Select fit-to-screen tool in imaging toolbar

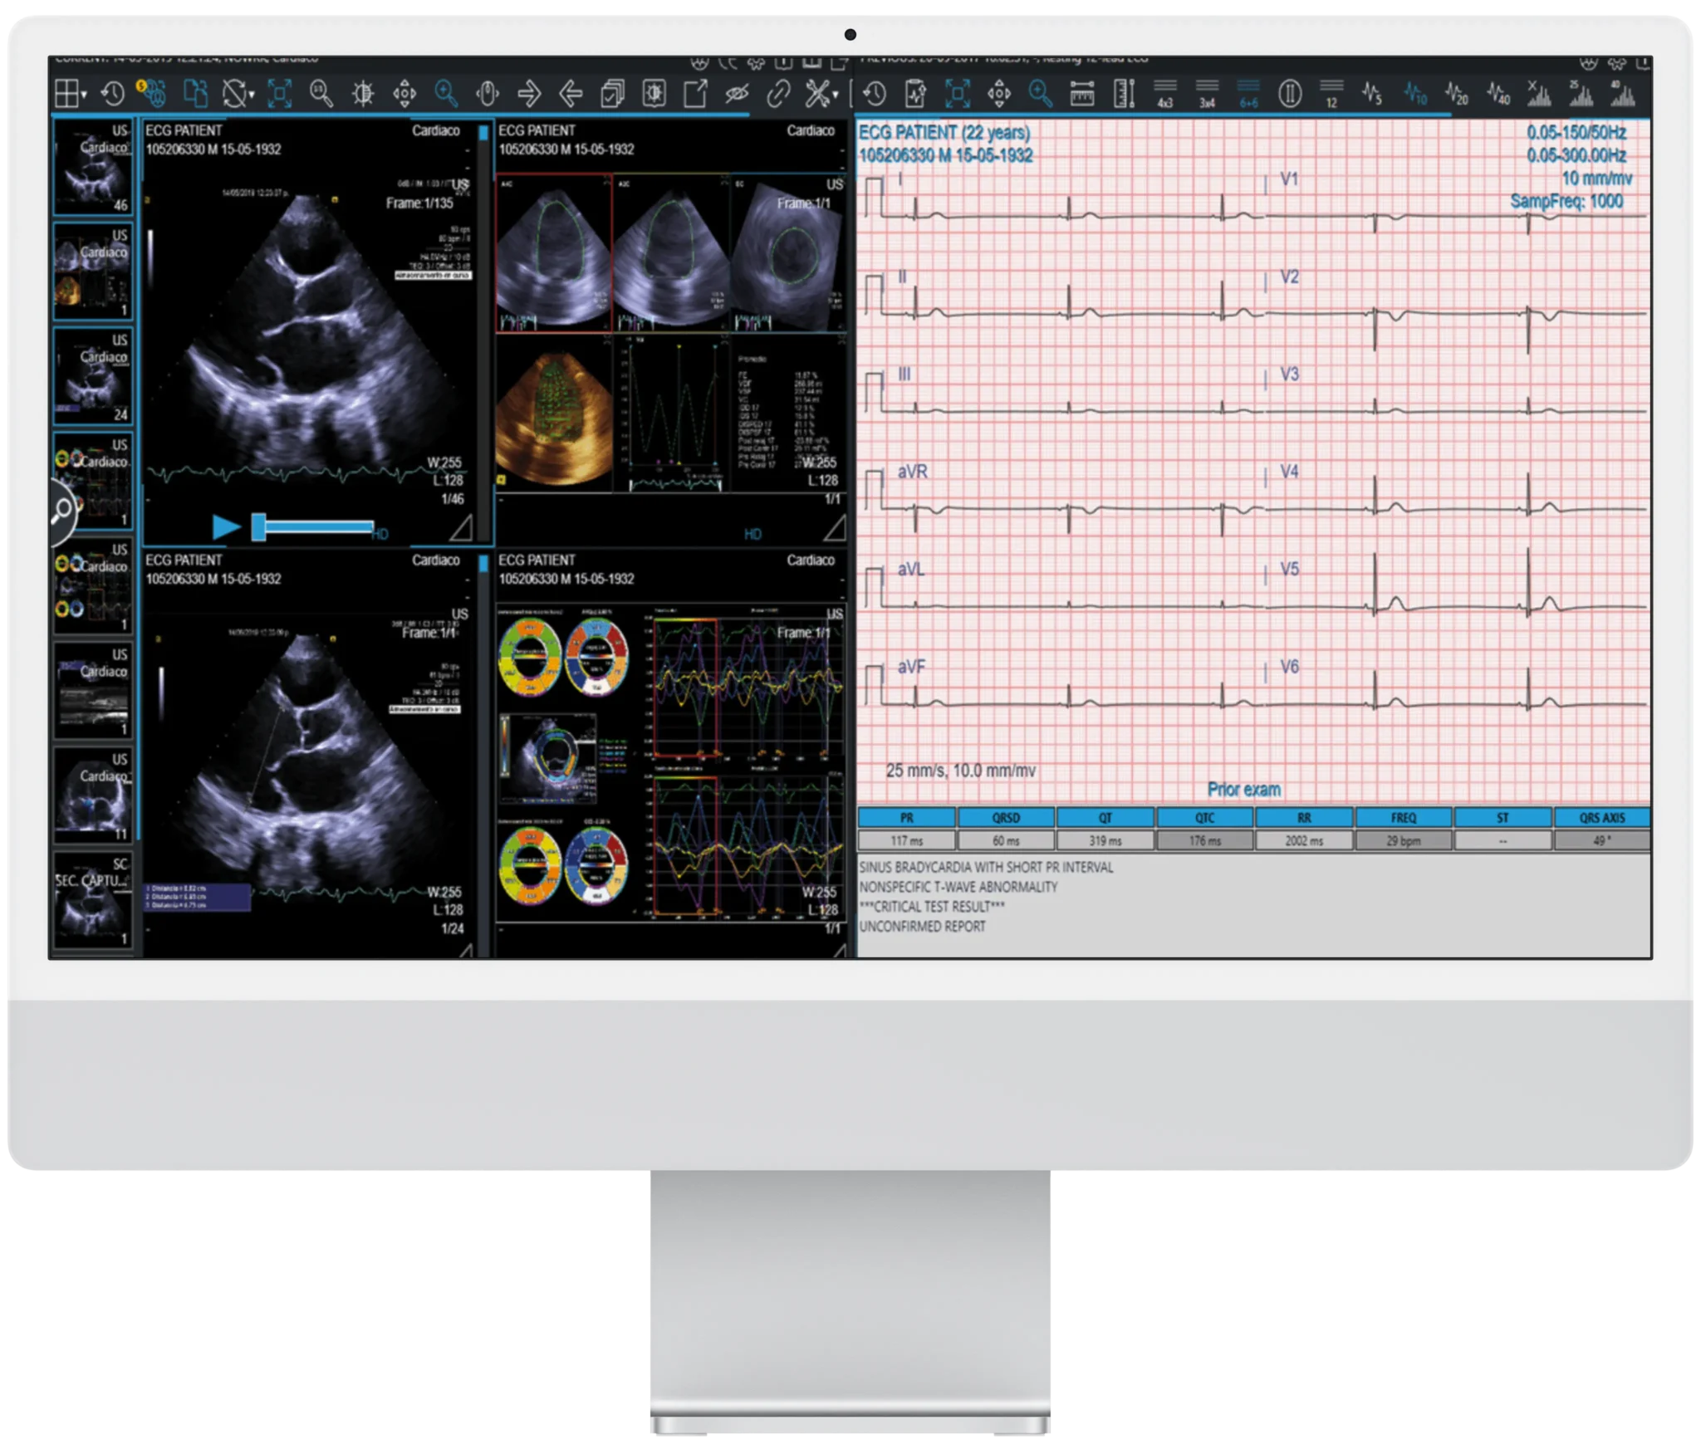[280, 93]
